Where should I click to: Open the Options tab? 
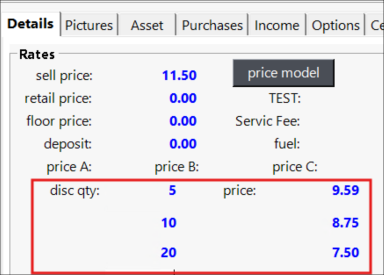(x=335, y=25)
